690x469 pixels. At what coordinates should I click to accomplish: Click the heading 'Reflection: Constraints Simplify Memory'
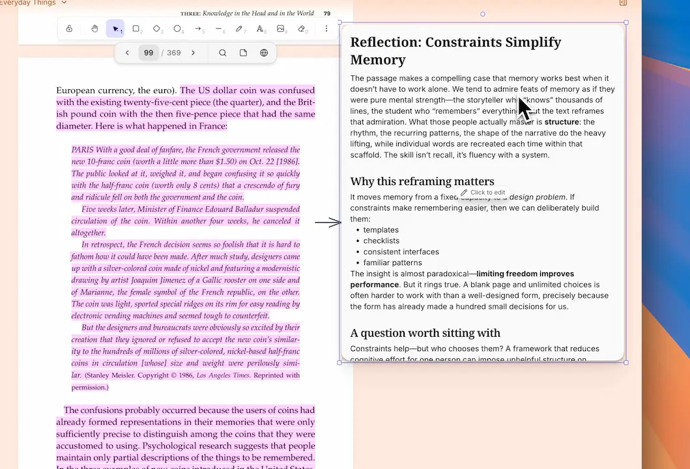point(455,51)
